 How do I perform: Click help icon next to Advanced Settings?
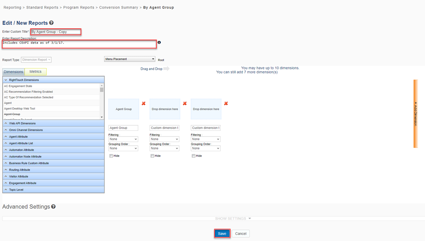54,207
